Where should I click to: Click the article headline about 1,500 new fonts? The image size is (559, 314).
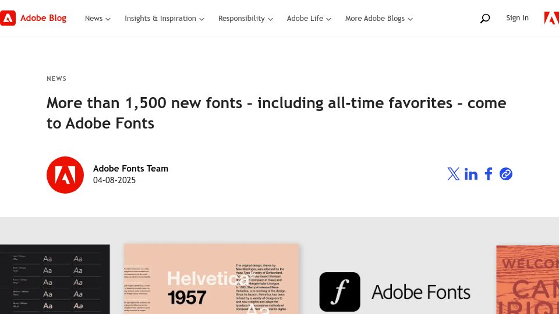(x=276, y=113)
